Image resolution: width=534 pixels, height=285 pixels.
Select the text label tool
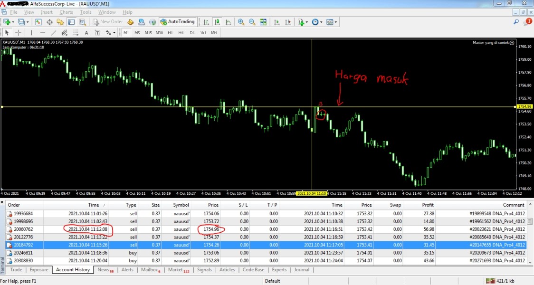[86, 33]
